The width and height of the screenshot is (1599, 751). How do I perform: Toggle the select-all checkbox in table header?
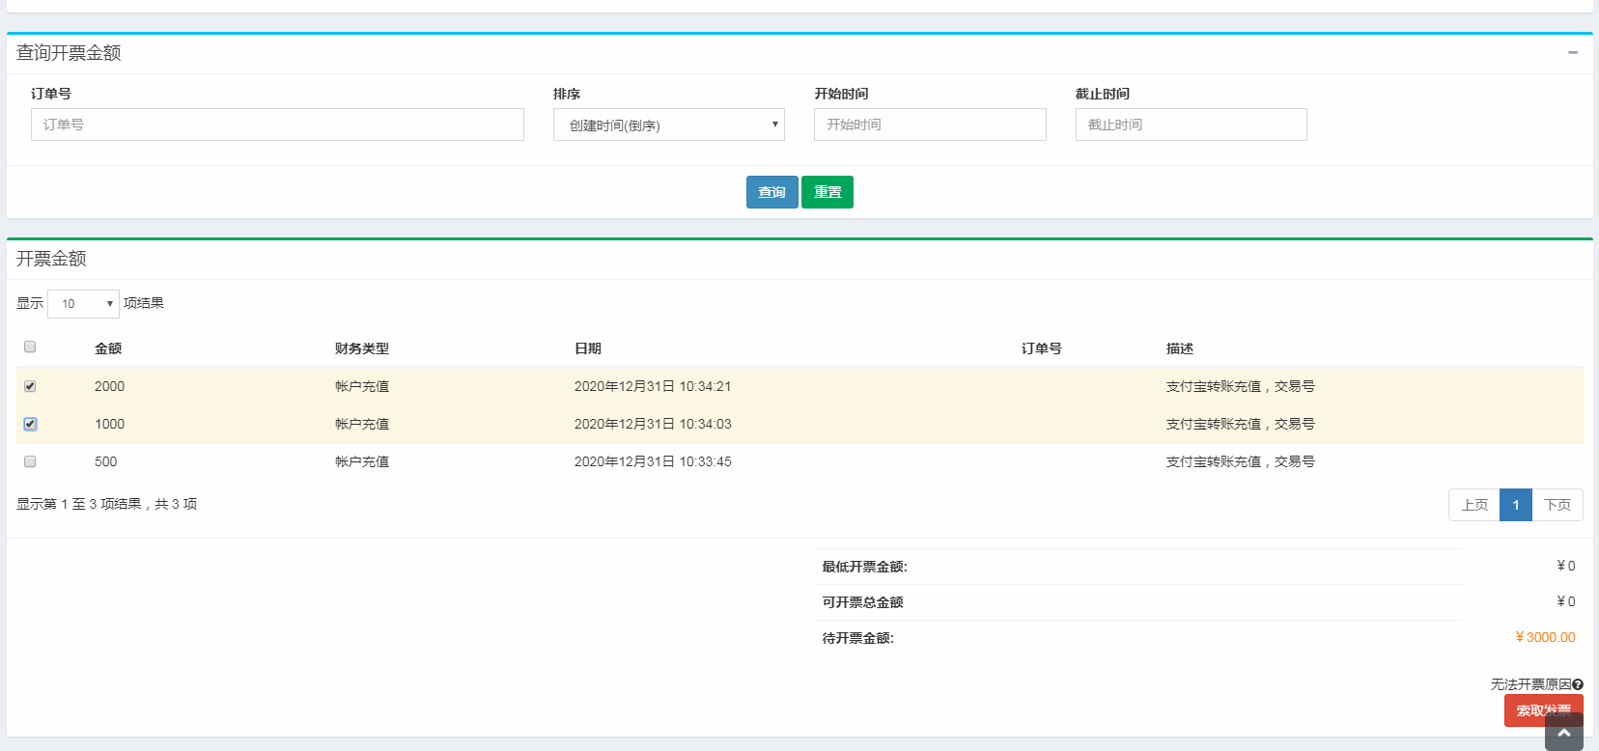coord(30,347)
